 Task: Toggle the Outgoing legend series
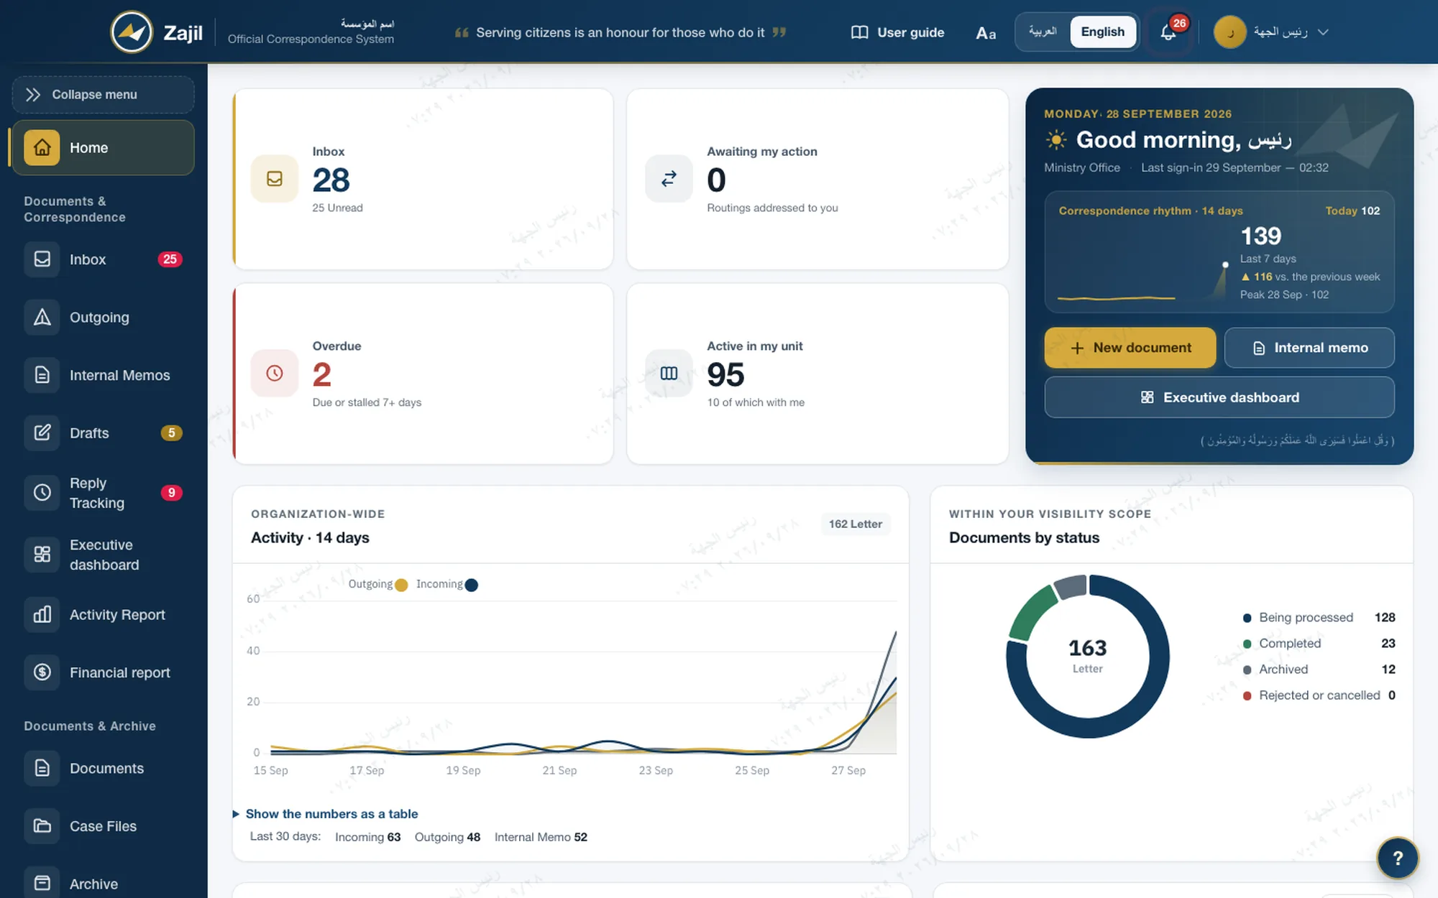[378, 584]
